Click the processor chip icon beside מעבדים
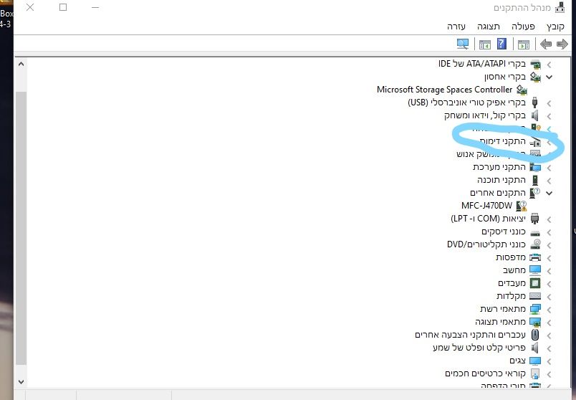The width and height of the screenshot is (576, 400). (x=534, y=283)
